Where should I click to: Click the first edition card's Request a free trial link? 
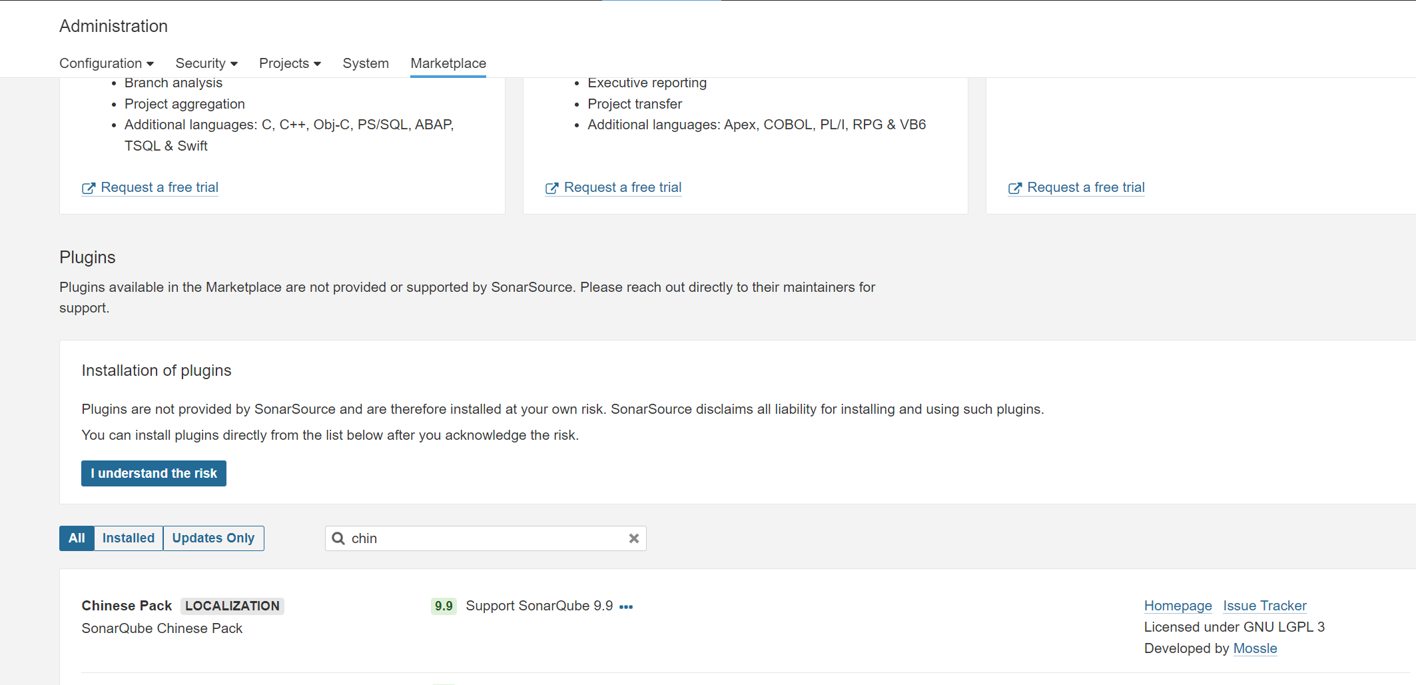pos(150,187)
